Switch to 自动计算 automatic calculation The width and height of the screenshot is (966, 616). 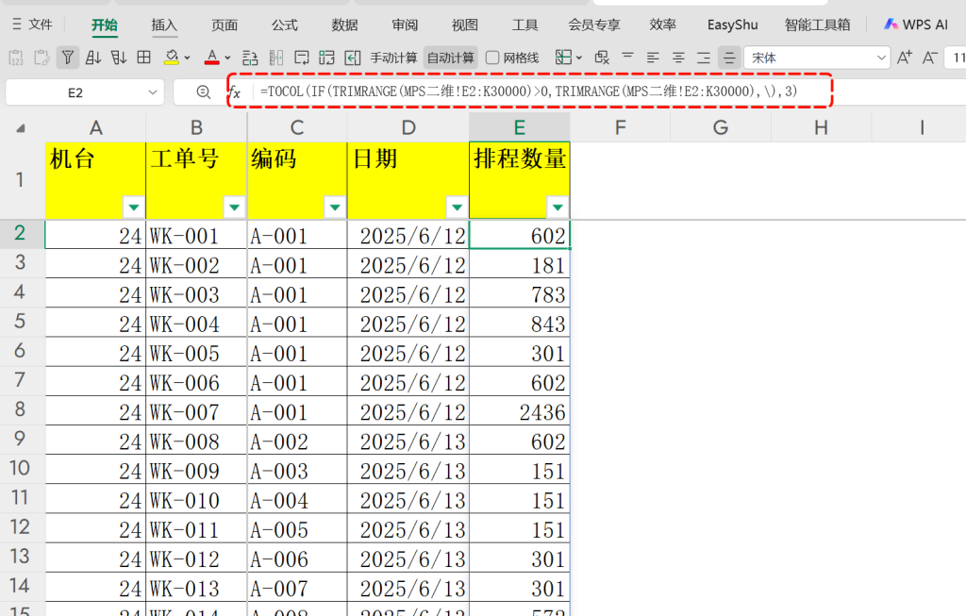coord(451,58)
